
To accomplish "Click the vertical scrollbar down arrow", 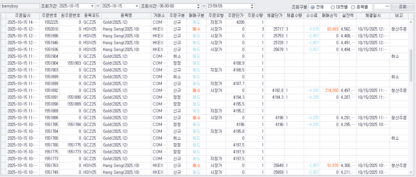I will tap(411, 172).
